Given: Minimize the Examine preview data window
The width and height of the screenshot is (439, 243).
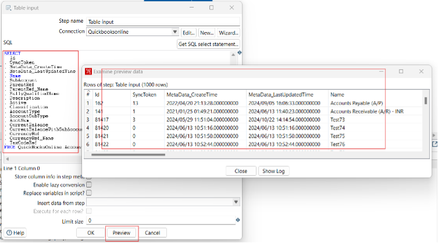Looking at the screenshot, I should pos(381,71).
